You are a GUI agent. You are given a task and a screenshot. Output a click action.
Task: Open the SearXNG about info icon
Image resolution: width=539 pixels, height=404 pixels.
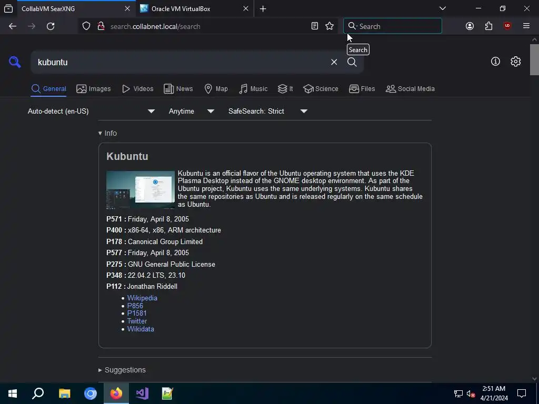(x=495, y=62)
